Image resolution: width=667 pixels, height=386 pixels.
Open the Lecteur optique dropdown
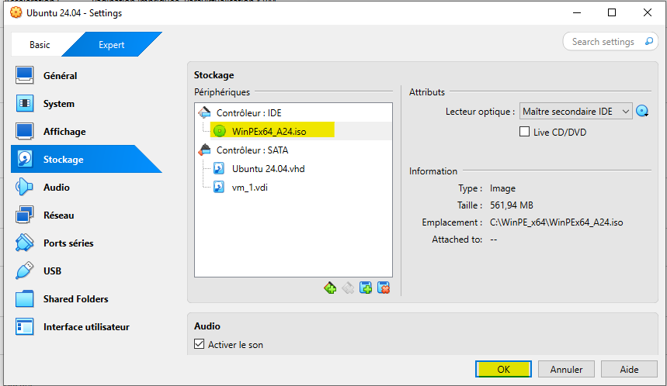(576, 112)
